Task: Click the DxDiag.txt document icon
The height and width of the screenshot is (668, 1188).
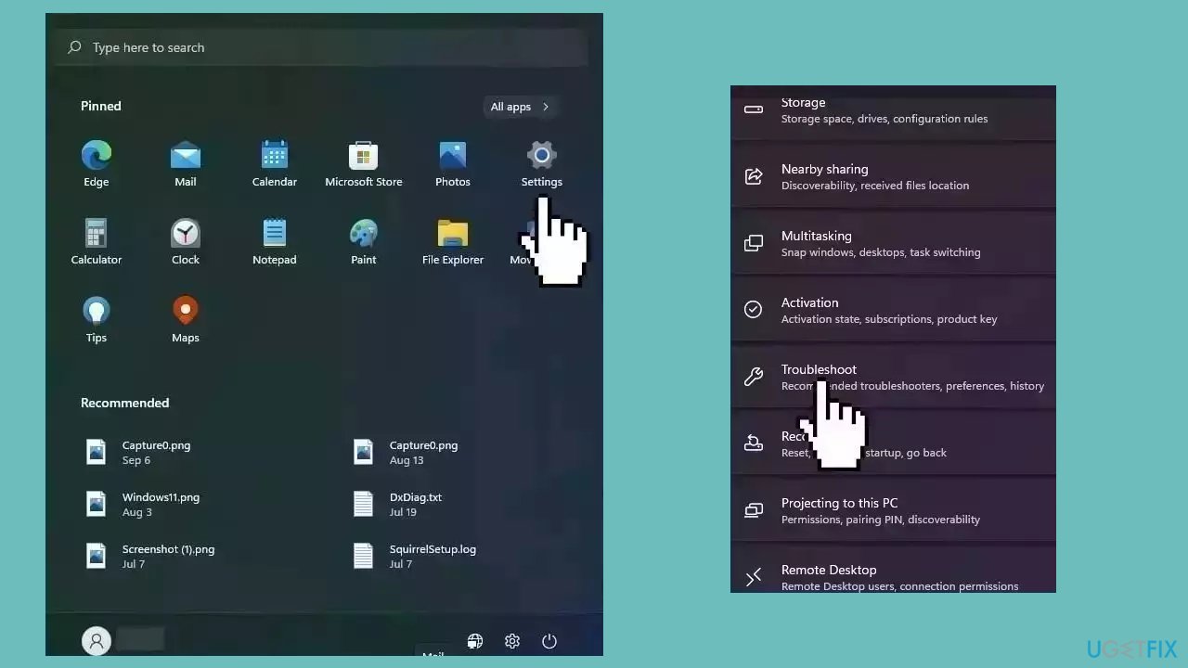Action: pyautogui.click(x=363, y=504)
